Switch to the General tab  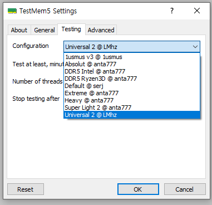coord(45,30)
